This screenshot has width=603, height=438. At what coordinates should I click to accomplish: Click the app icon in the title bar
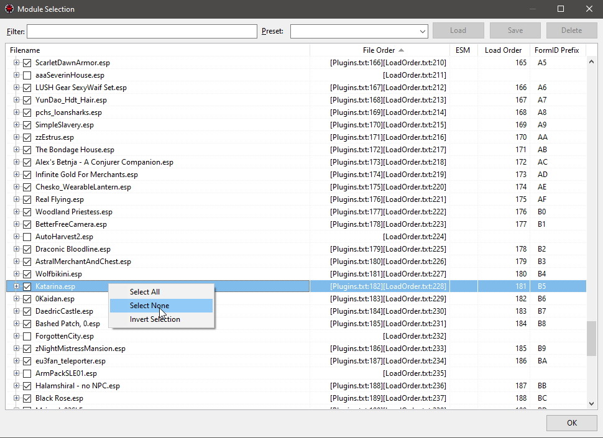coord(9,9)
